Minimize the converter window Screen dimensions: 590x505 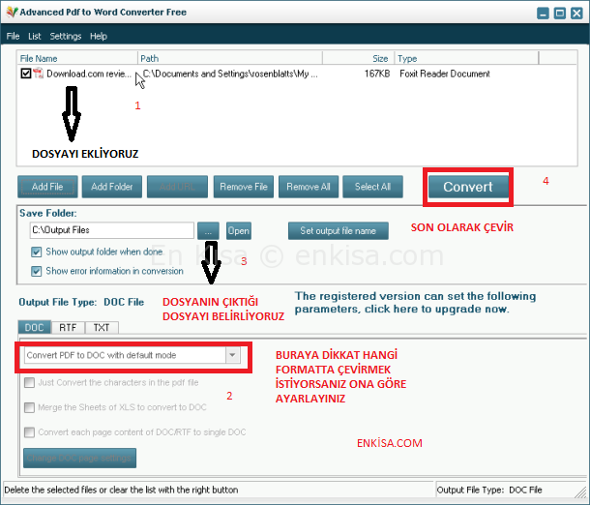click(x=543, y=14)
